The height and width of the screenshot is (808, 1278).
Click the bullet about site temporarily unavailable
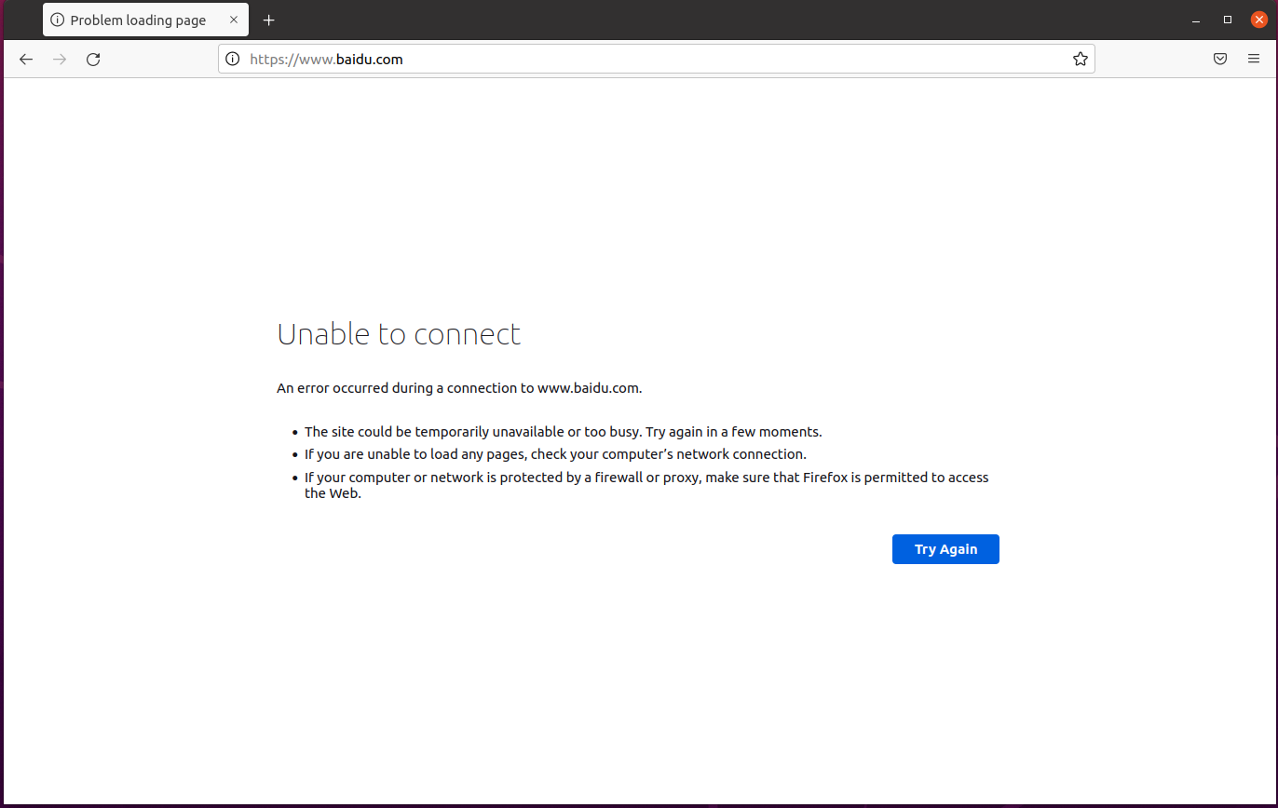(564, 432)
